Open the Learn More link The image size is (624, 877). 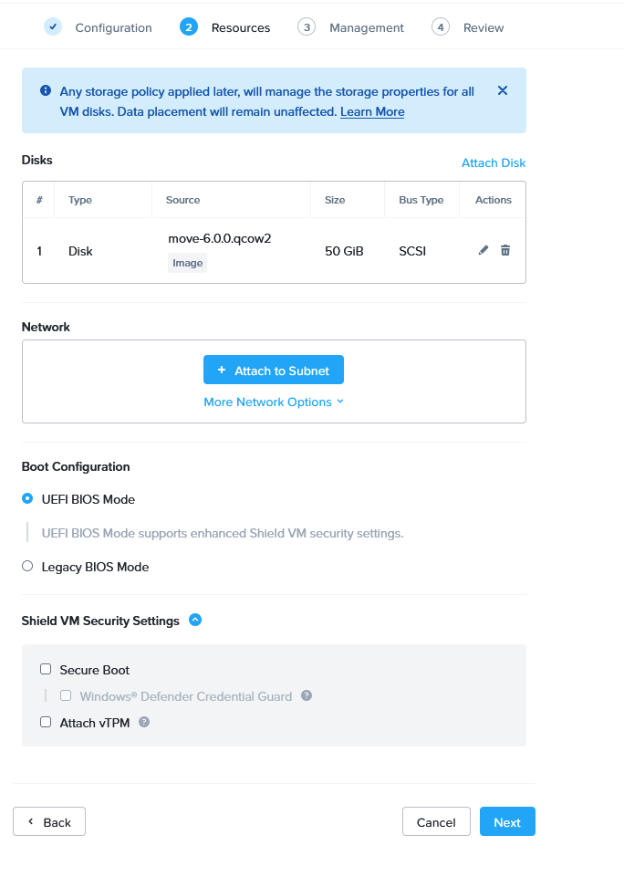point(372,112)
